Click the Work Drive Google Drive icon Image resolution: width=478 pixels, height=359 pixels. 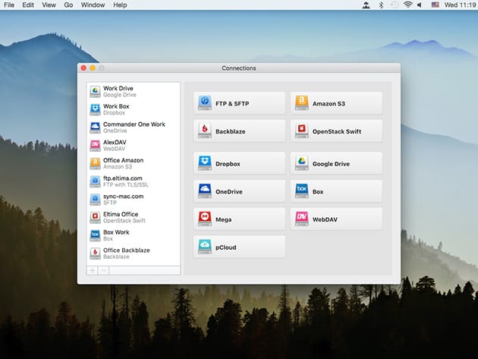(95, 91)
